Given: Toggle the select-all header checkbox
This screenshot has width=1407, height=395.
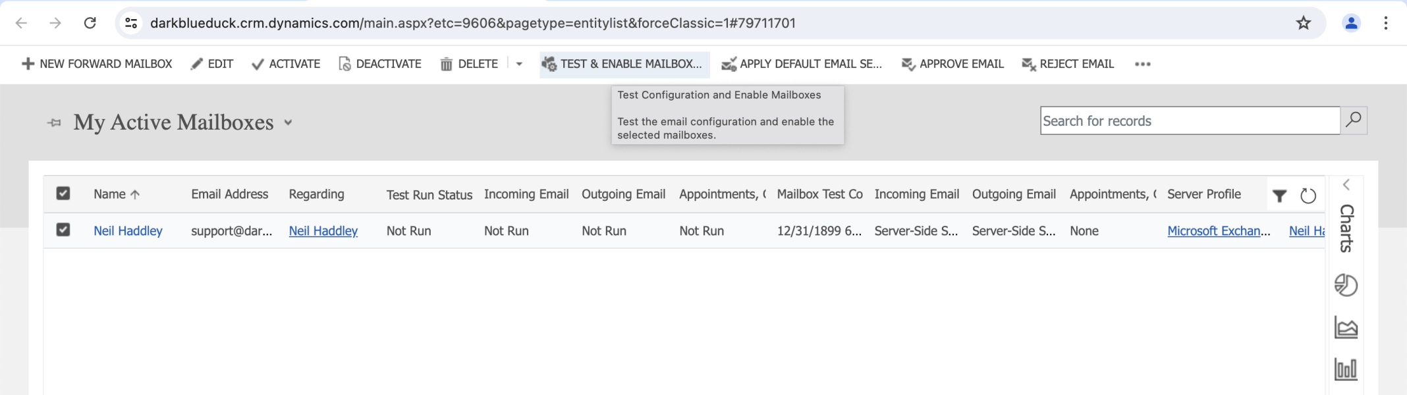Looking at the screenshot, I should [x=63, y=194].
